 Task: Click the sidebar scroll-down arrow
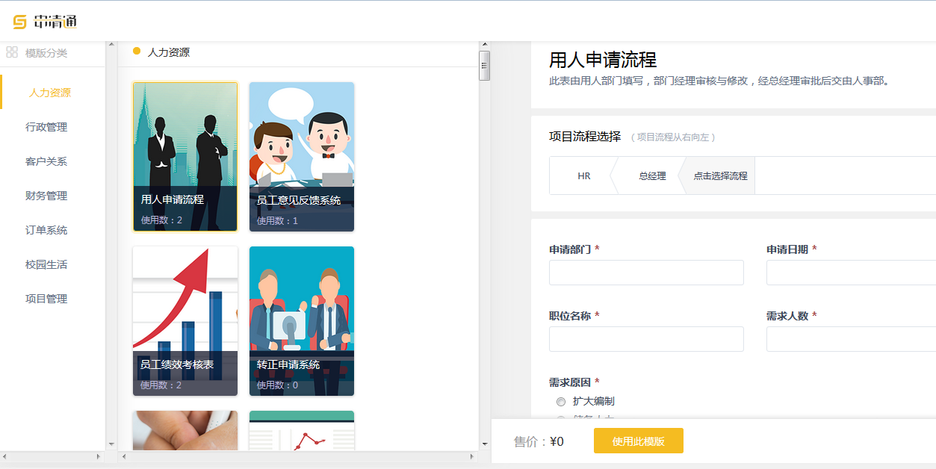[x=111, y=445]
